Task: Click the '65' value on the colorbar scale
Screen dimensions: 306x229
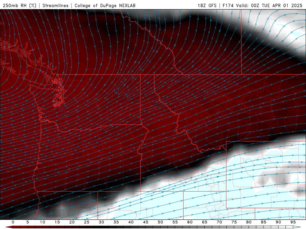Action: (205, 222)
